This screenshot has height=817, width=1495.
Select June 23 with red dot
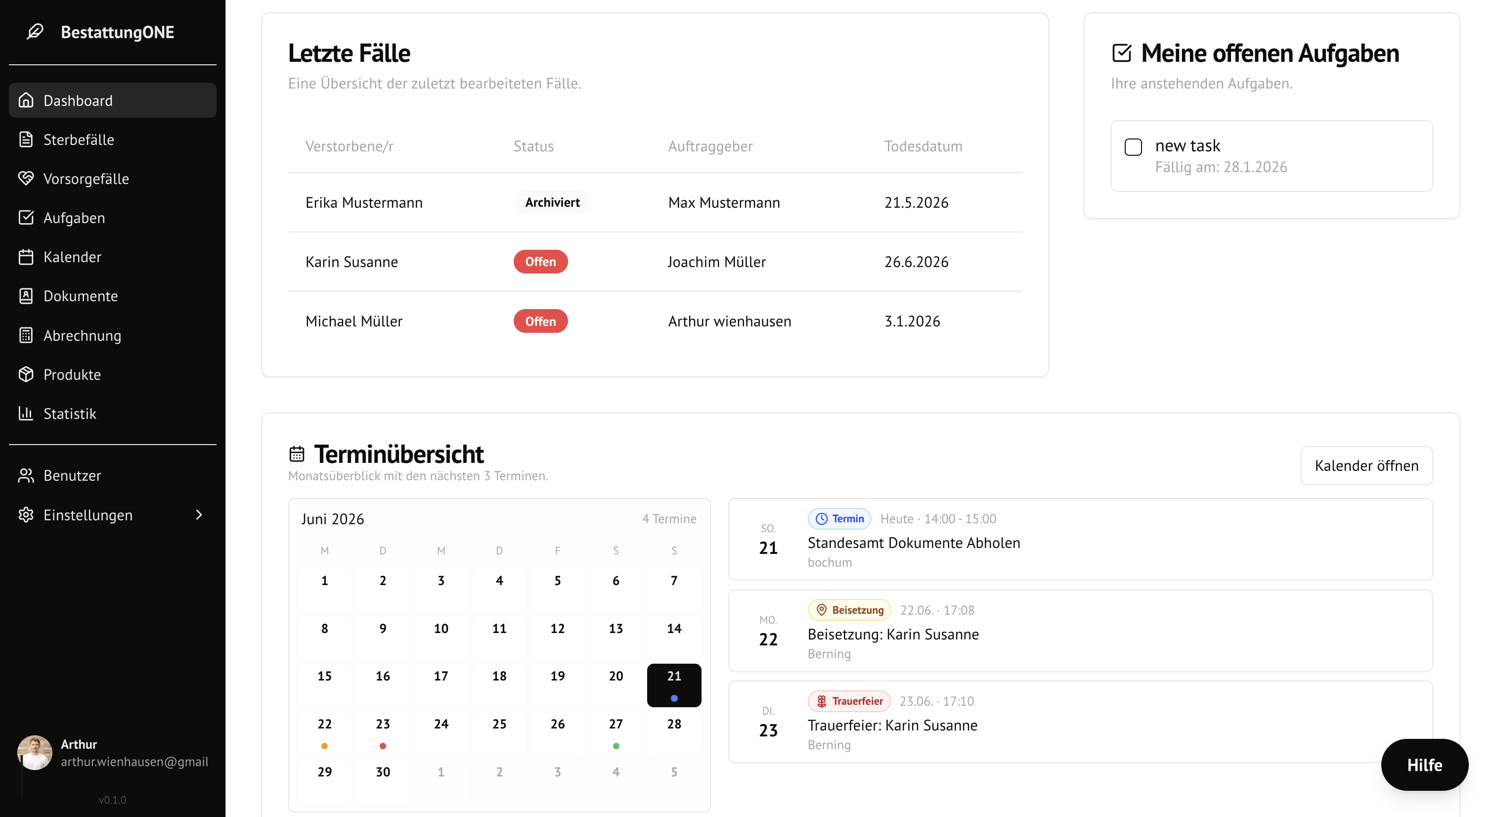[x=383, y=732]
